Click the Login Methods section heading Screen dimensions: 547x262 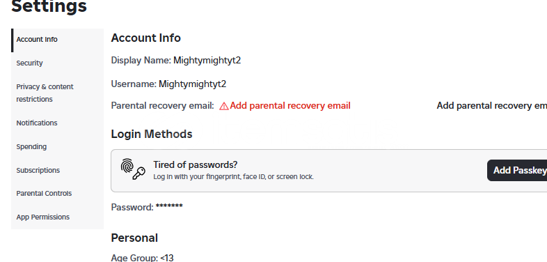pos(152,134)
